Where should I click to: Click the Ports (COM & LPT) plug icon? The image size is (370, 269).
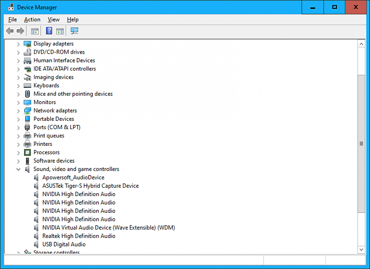coord(27,128)
